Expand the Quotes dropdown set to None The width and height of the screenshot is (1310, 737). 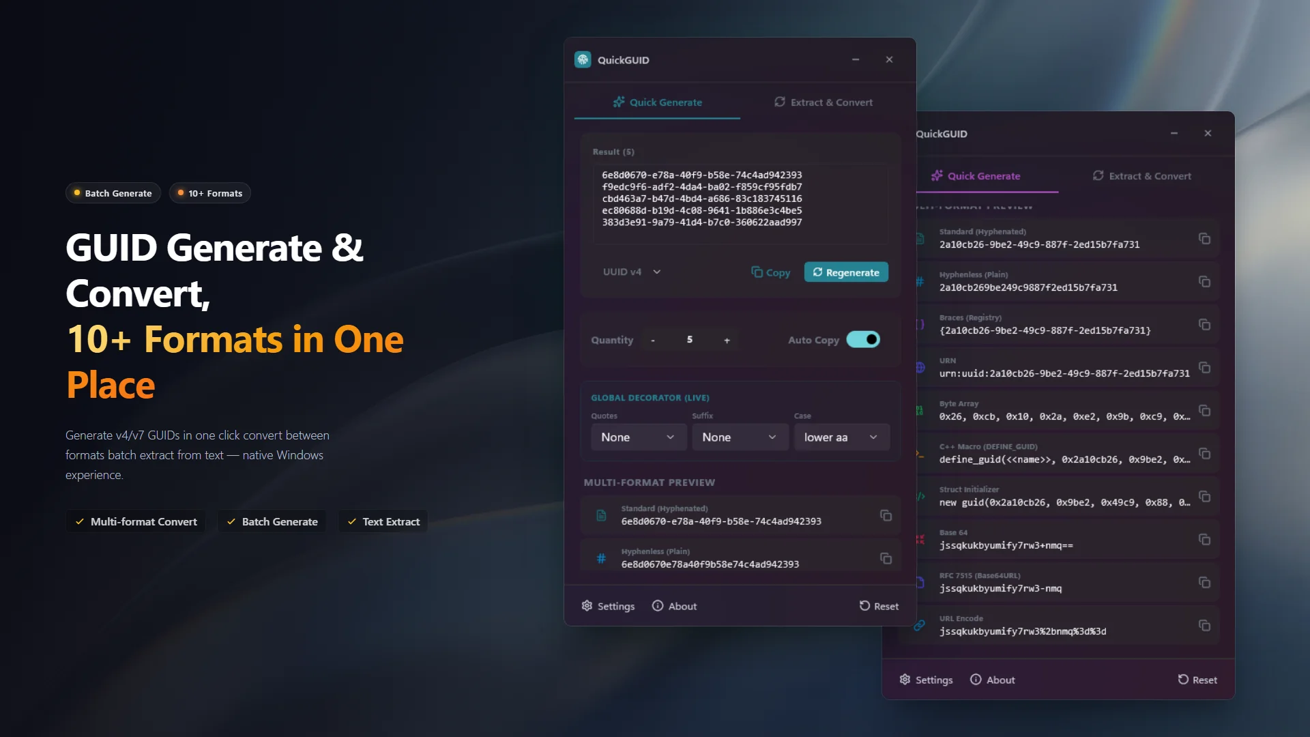(638, 437)
